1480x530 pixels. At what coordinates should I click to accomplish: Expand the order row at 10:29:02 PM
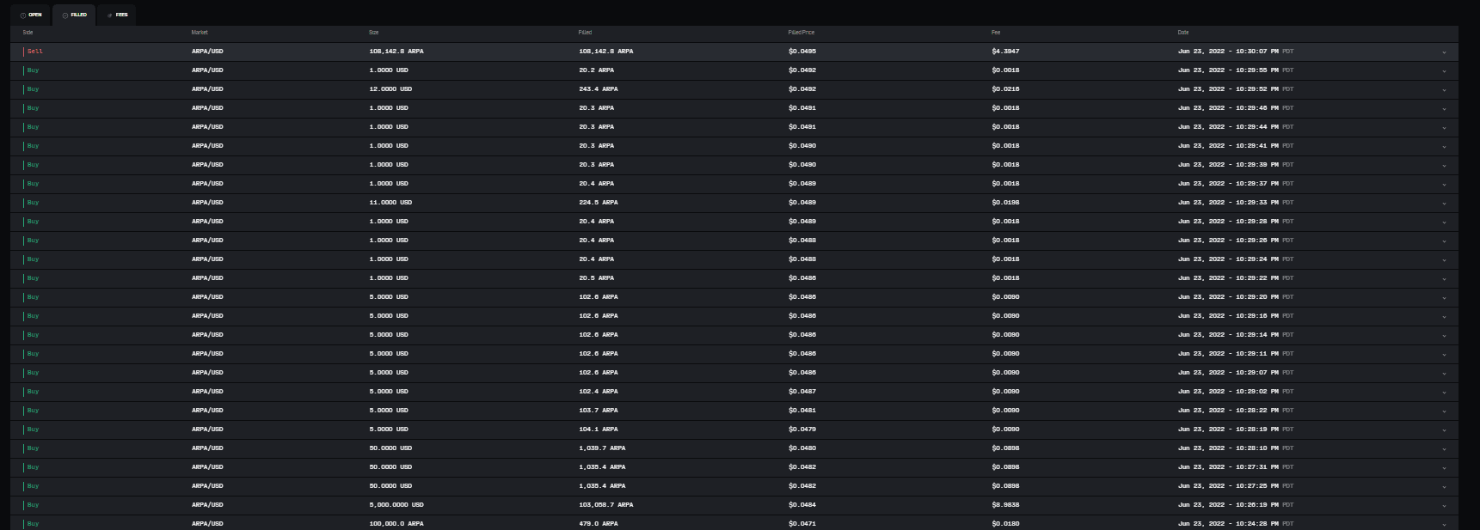point(1444,392)
